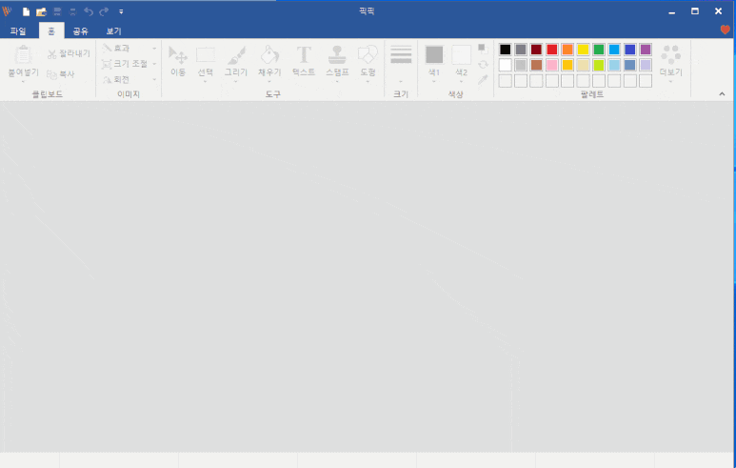Image resolution: width=736 pixels, height=468 pixels.
Task: Undo the last action
Action: coord(89,11)
